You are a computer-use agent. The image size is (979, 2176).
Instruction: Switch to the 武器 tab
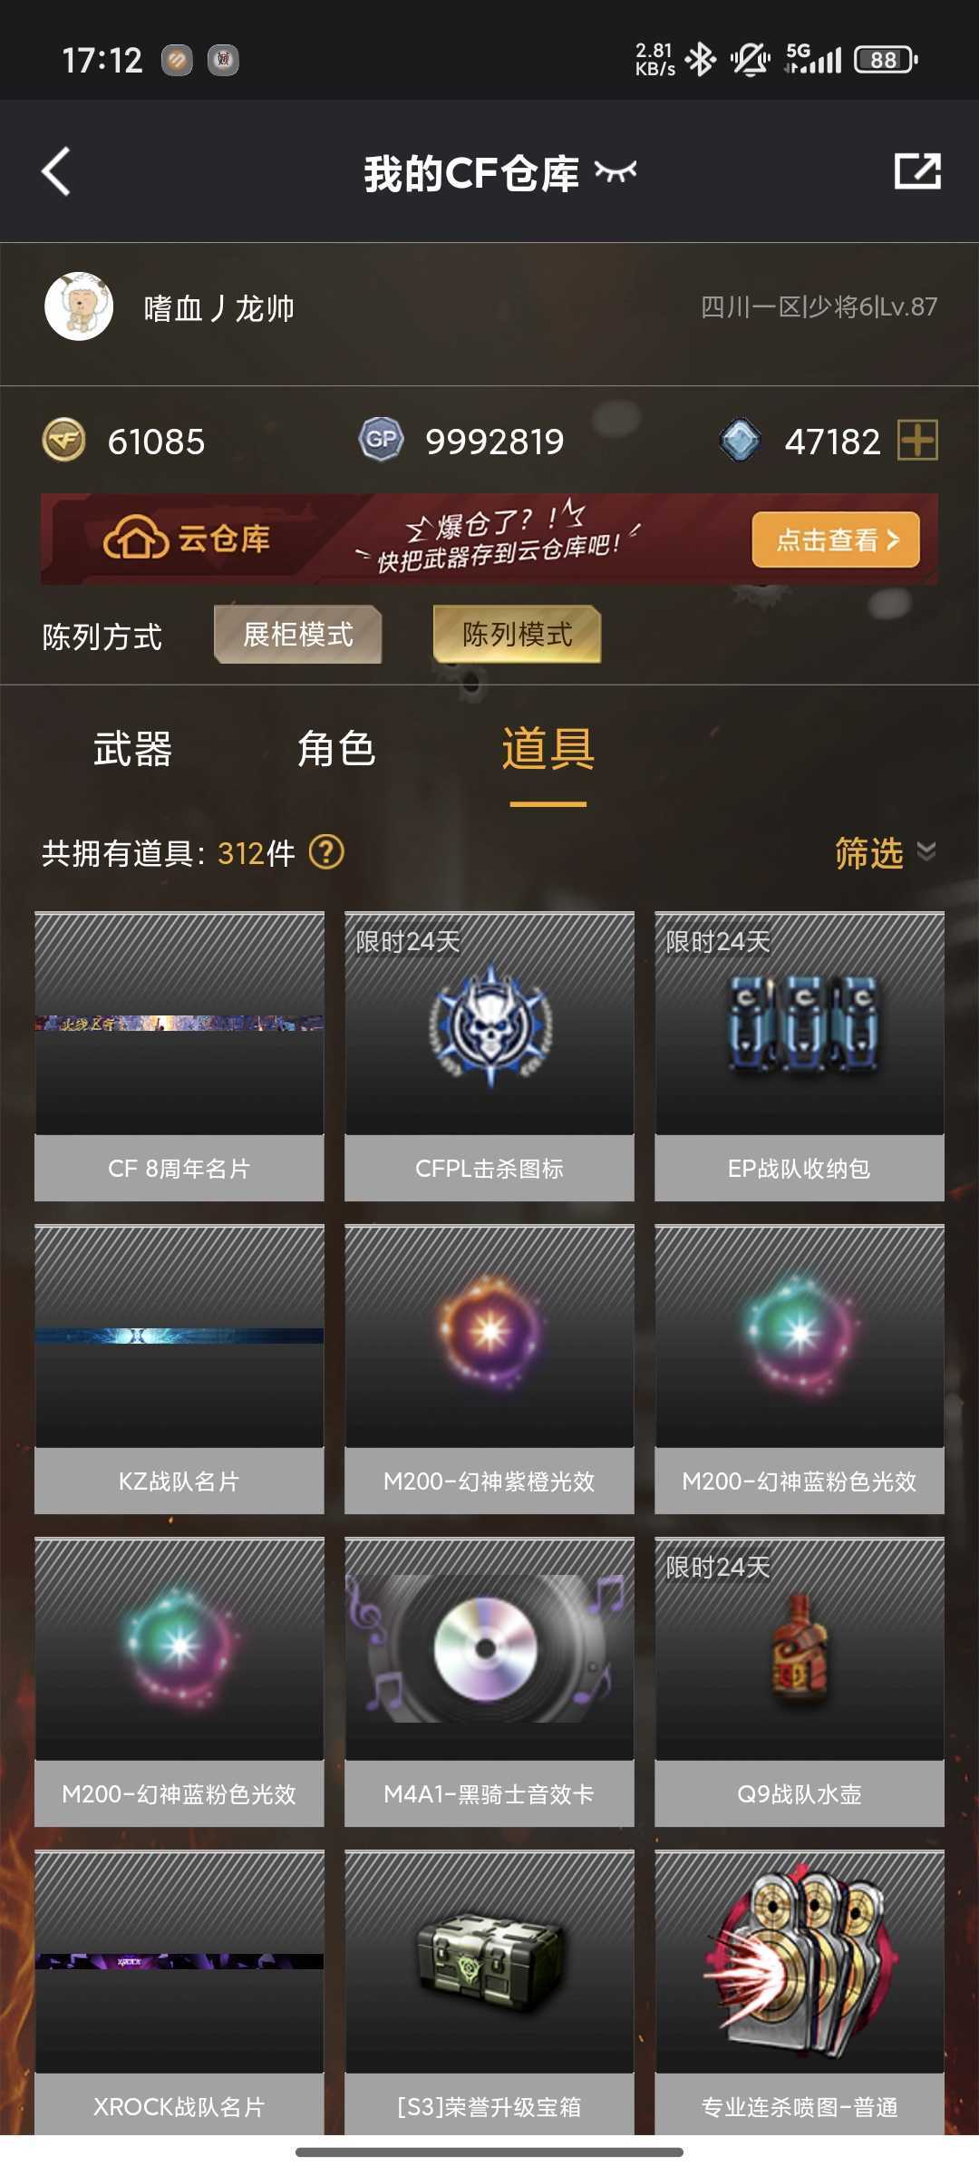click(132, 749)
